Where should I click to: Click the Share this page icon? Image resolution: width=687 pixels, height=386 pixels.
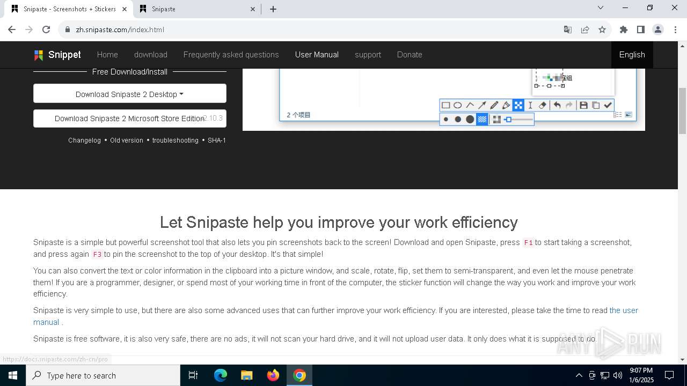(x=585, y=29)
